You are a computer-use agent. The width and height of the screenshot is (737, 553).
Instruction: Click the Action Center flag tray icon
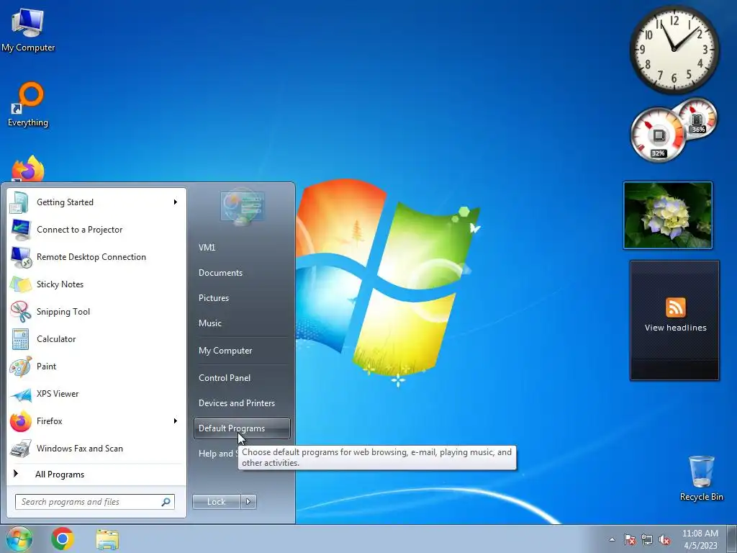coord(629,539)
